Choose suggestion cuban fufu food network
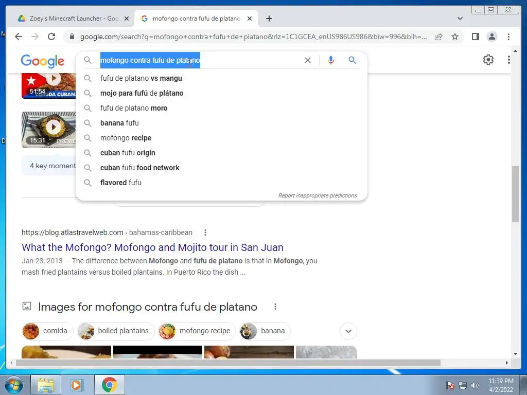Image resolution: width=527 pixels, height=395 pixels. [x=221, y=168]
